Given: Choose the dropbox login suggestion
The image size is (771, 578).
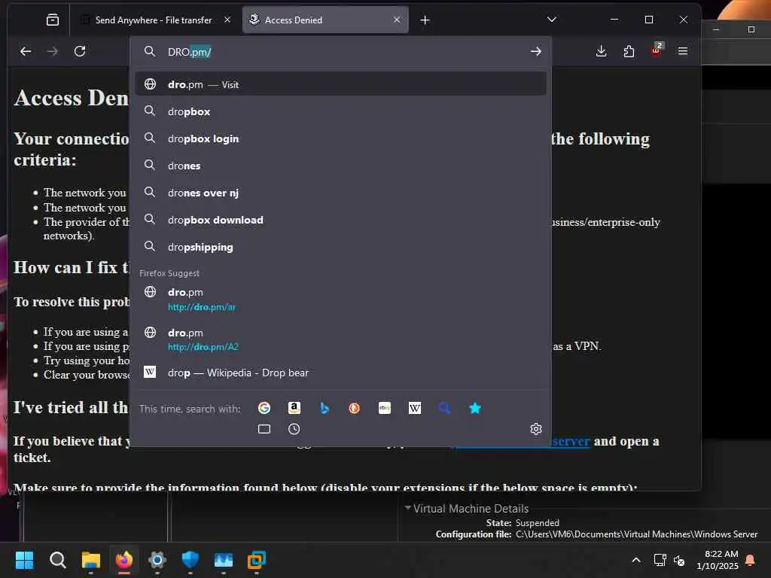Looking at the screenshot, I should pyautogui.click(x=340, y=138).
